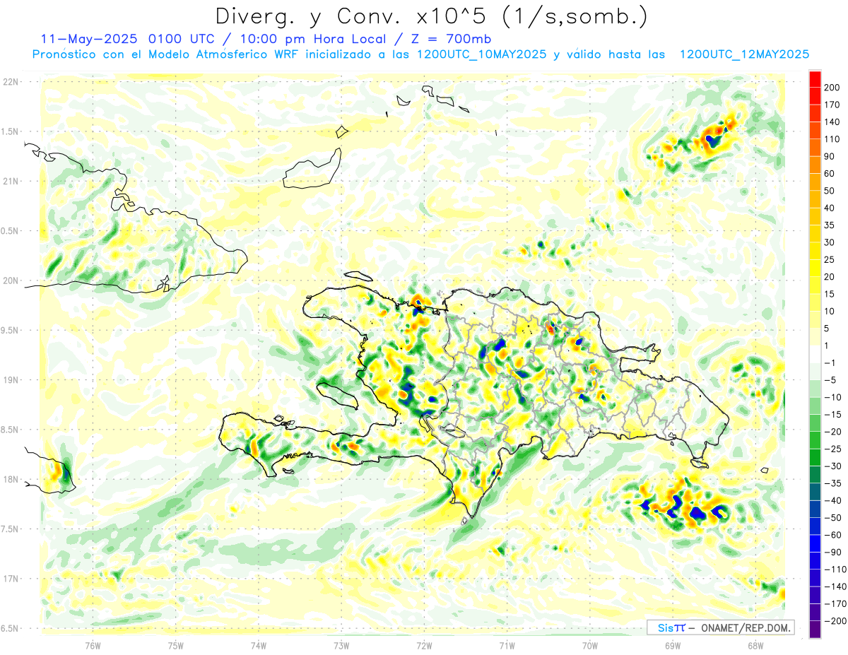Click colorbar value "15"

(830, 294)
